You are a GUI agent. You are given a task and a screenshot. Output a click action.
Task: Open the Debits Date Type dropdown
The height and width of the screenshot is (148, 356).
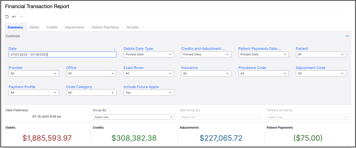(149, 54)
